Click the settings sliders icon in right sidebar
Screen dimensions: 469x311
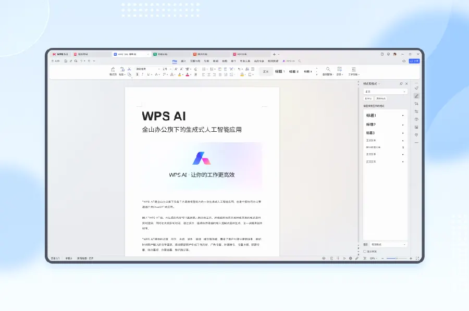(x=416, y=111)
